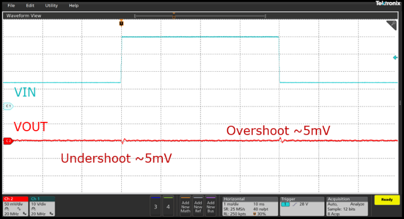Click Add New Ref button
Viewport: 404px width, 219px height.
(198, 206)
